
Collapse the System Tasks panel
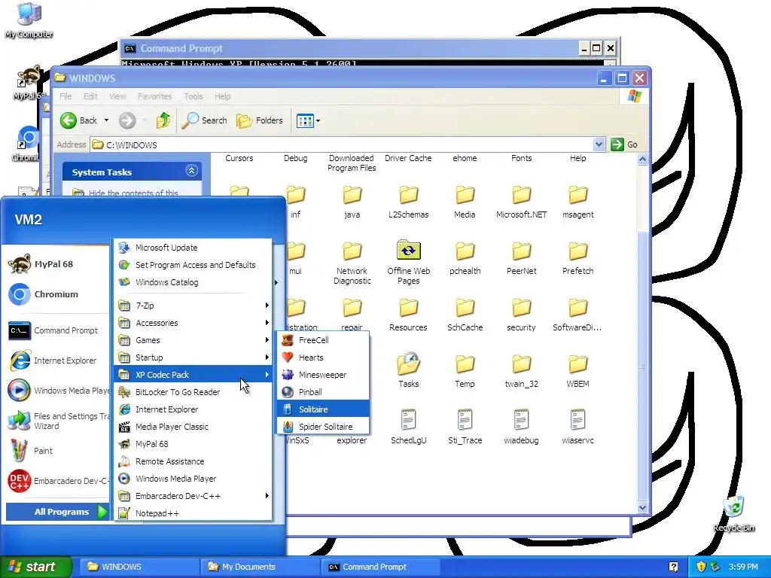[192, 171]
